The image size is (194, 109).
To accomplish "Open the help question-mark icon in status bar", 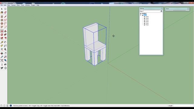I will (11, 106).
